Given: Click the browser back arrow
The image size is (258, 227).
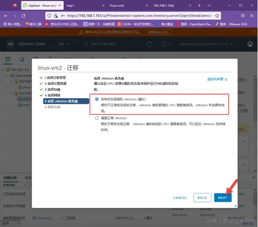Looking at the screenshot, I should (6, 16).
